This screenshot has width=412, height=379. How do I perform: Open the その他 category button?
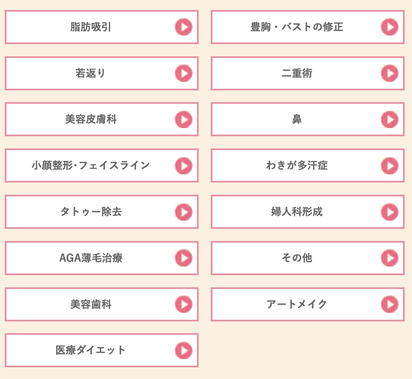pyautogui.click(x=307, y=258)
